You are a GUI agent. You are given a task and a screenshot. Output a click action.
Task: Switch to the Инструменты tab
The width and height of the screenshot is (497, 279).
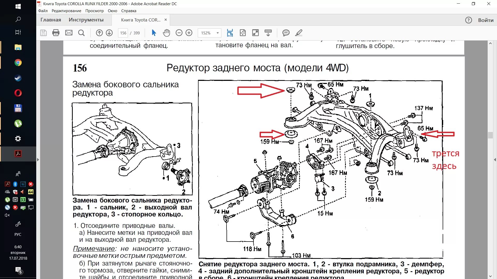click(x=86, y=20)
